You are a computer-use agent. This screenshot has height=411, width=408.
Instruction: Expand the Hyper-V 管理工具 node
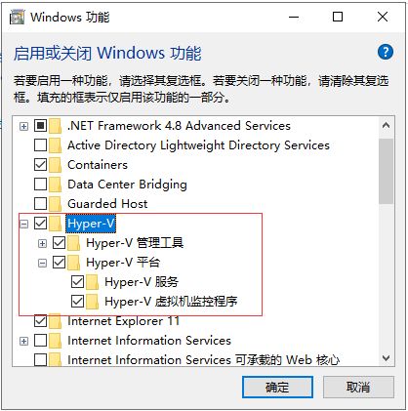pos(42,243)
